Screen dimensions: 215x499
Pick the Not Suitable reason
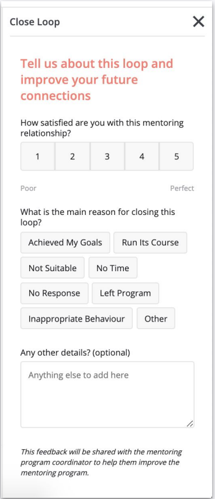[x=53, y=268]
